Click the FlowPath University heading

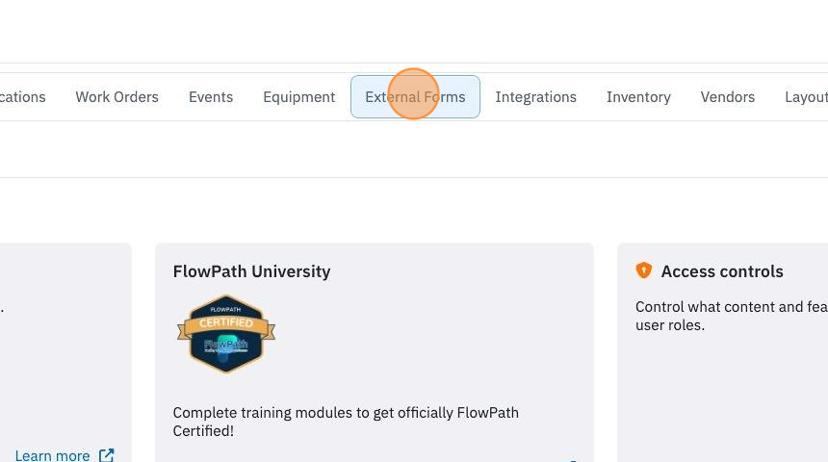click(x=251, y=271)
